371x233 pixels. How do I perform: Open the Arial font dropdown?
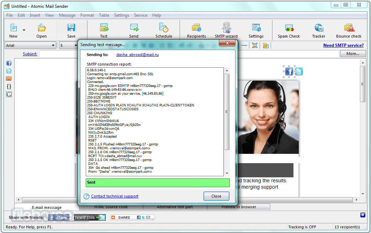point(53,45)
